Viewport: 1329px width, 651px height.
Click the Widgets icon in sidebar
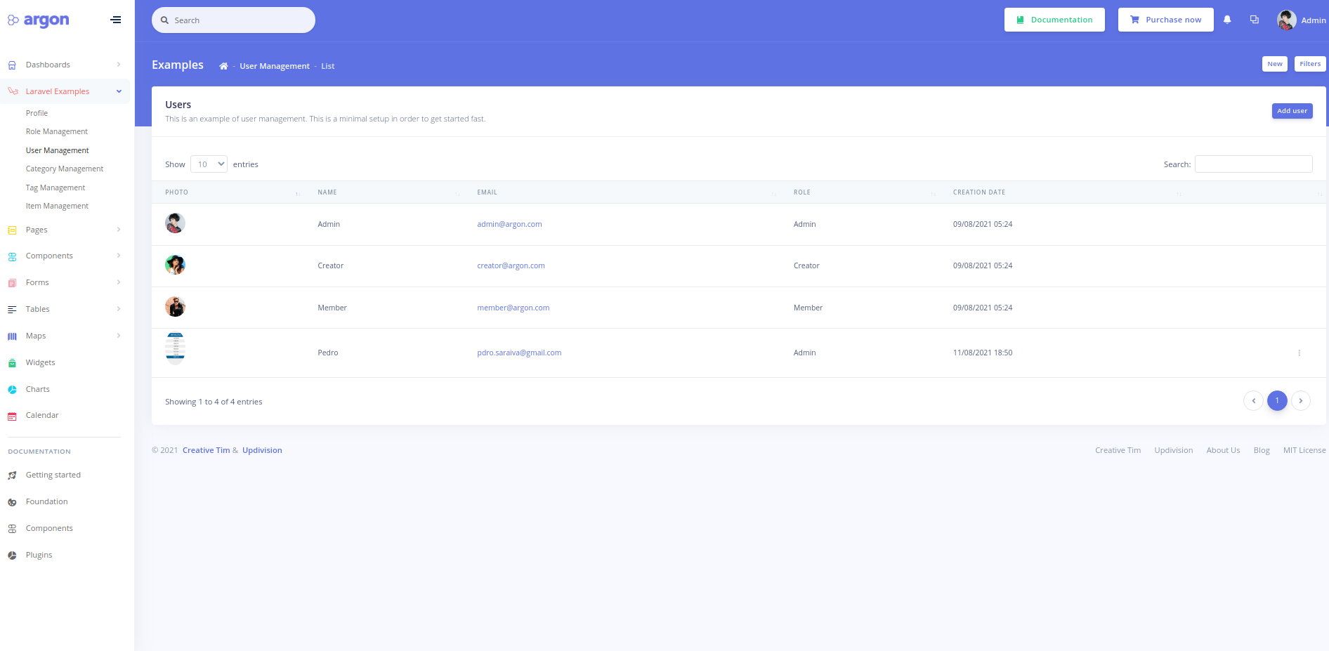(12, 363)
